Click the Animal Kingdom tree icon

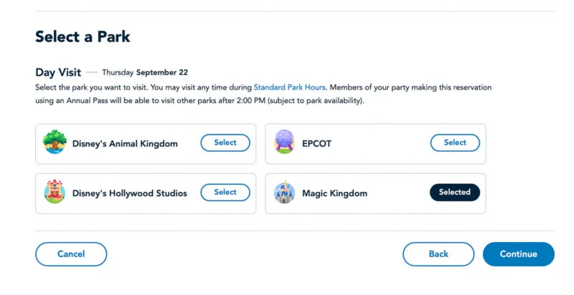coord(55,142)
